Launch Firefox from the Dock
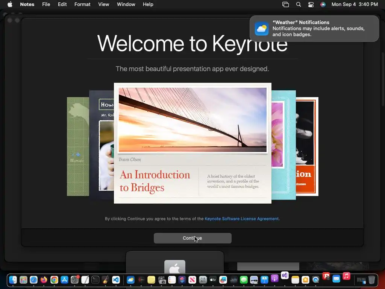Screen dimensions: 385x289 click(x=44, y=280)
